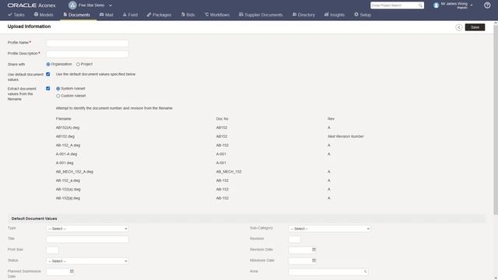Click the Oracle Aconex logo
Viewport: 498px width, 280px height.
31,5
